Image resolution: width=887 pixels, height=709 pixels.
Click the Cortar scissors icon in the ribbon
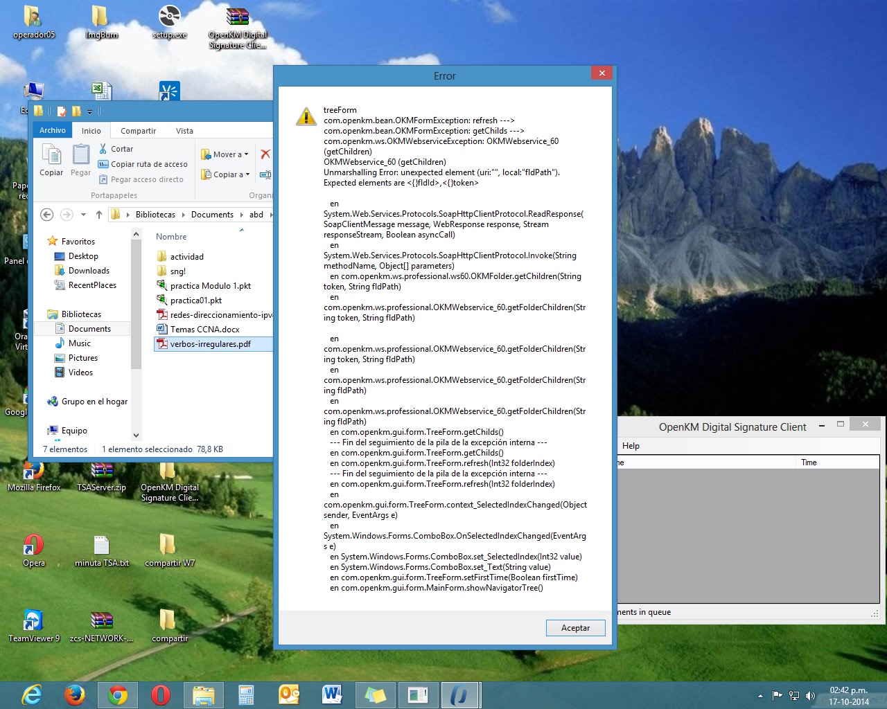tap(103, 149)
